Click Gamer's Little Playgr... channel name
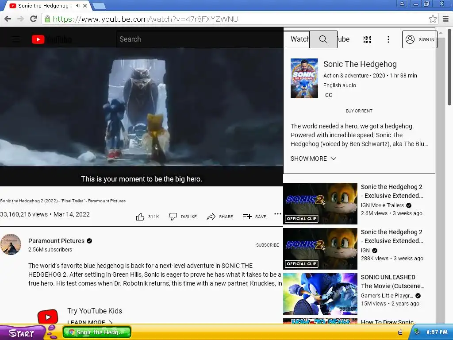This screenshot has width=453, height=340. tap(387, 295)
